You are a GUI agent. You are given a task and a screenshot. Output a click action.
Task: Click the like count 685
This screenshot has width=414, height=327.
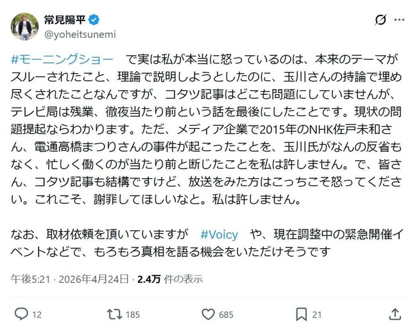click(228, 314)
